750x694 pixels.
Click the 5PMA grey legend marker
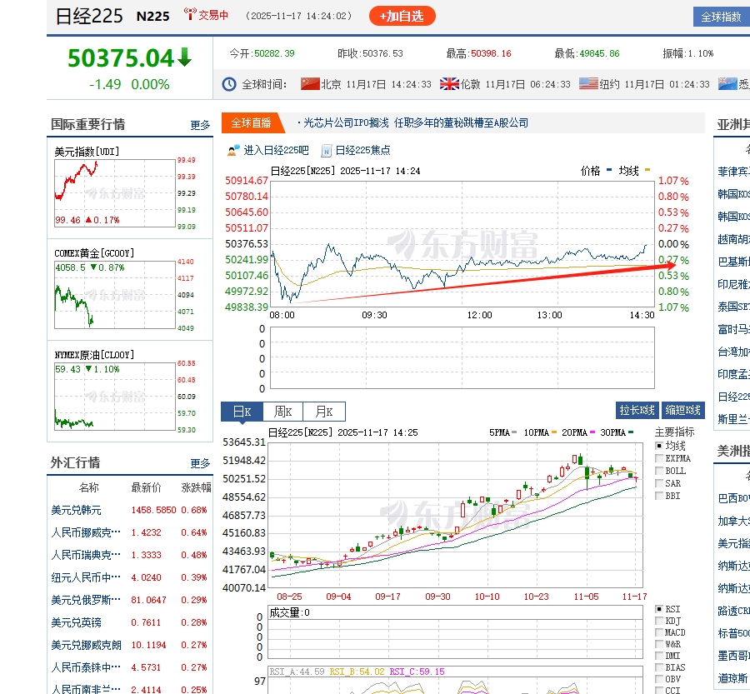[514, 432]
